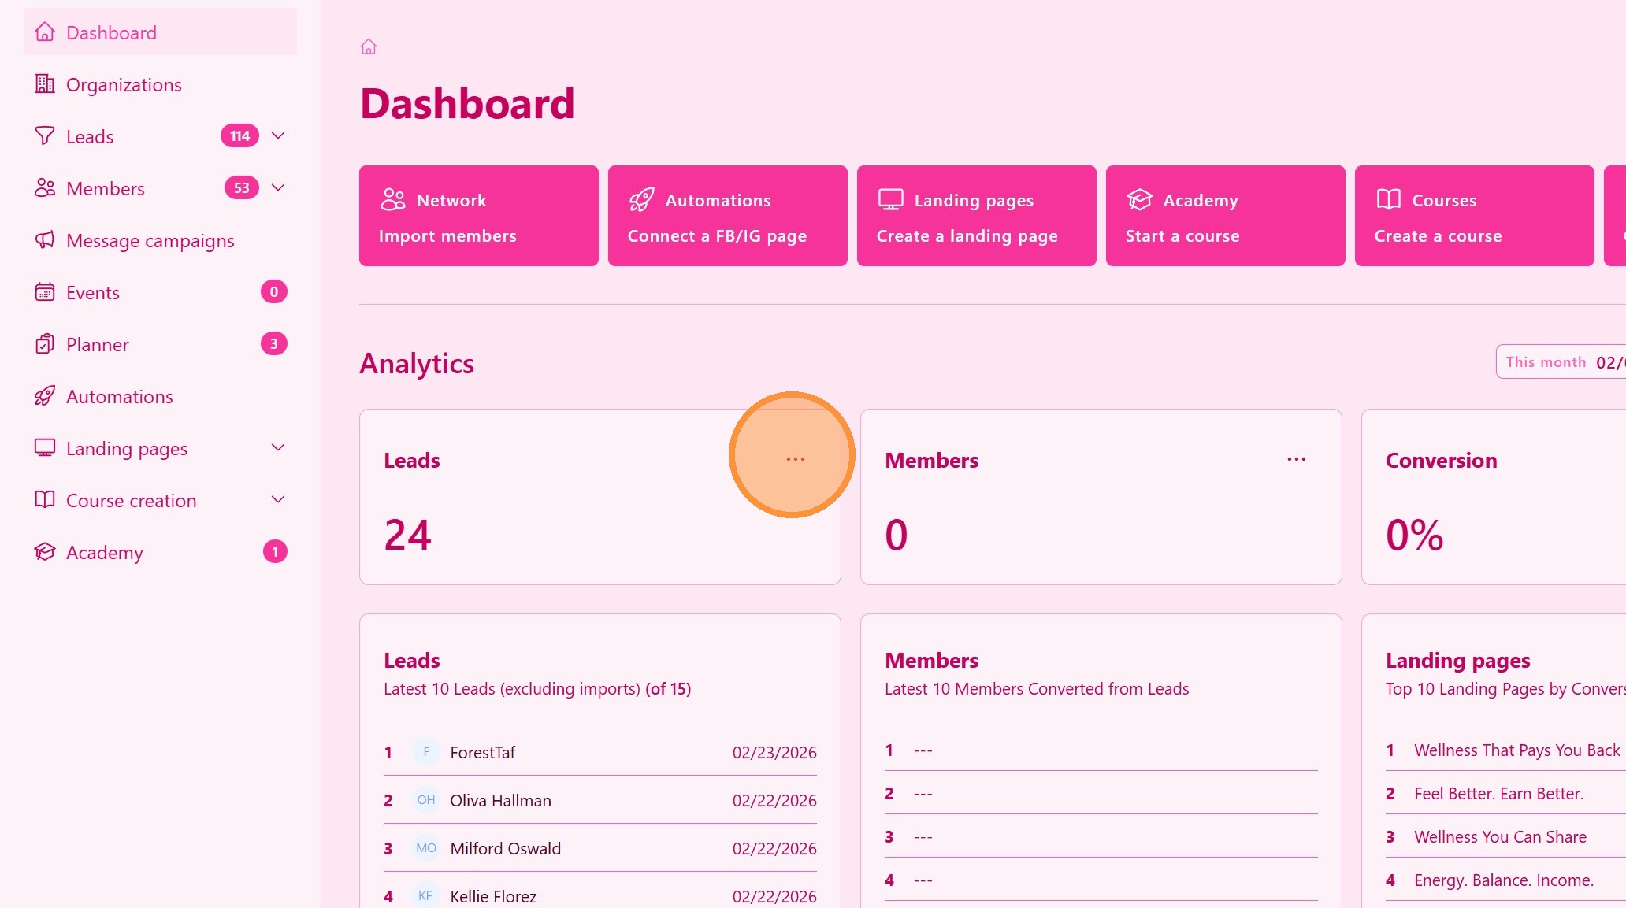Click the Organizations building icon in sidebar
The image size is (1626, 908).
(45, 84)
